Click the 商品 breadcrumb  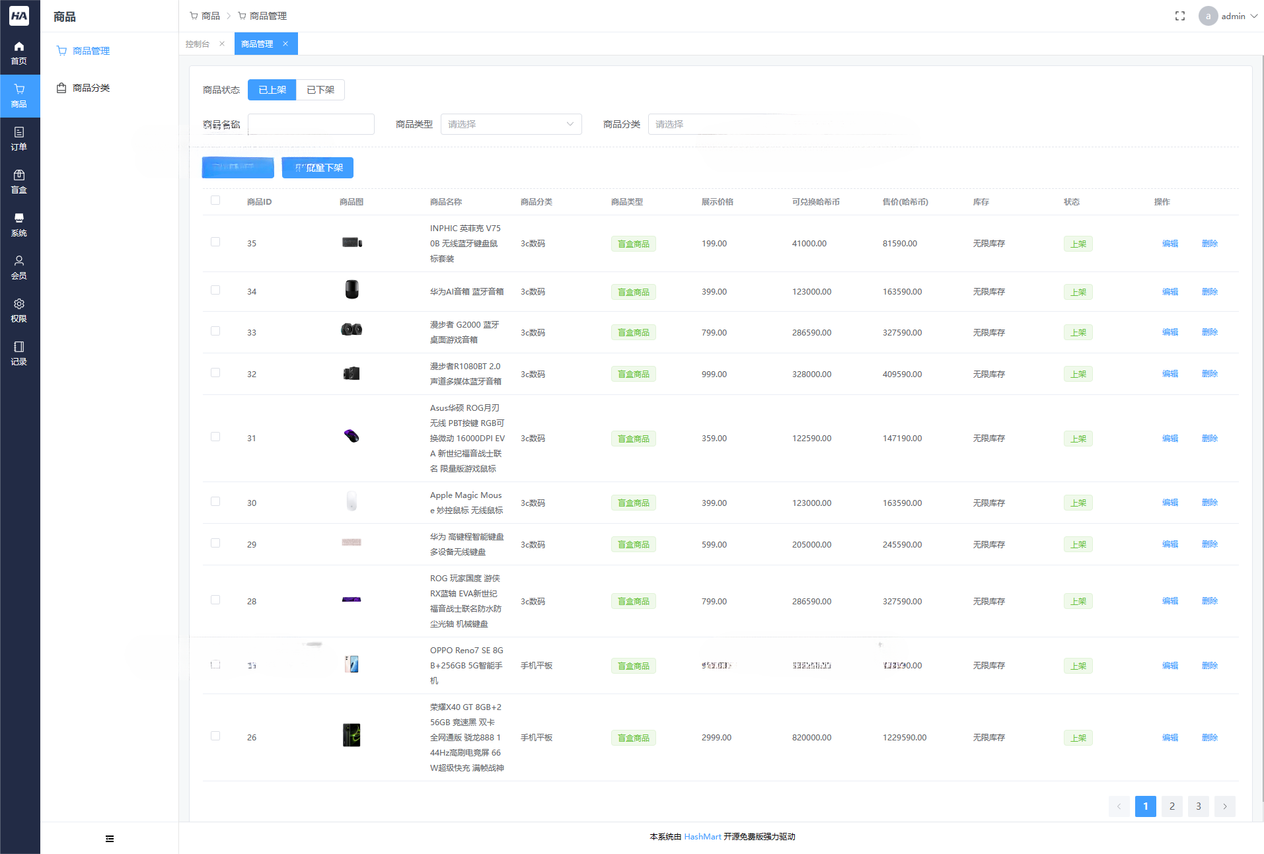205,16
